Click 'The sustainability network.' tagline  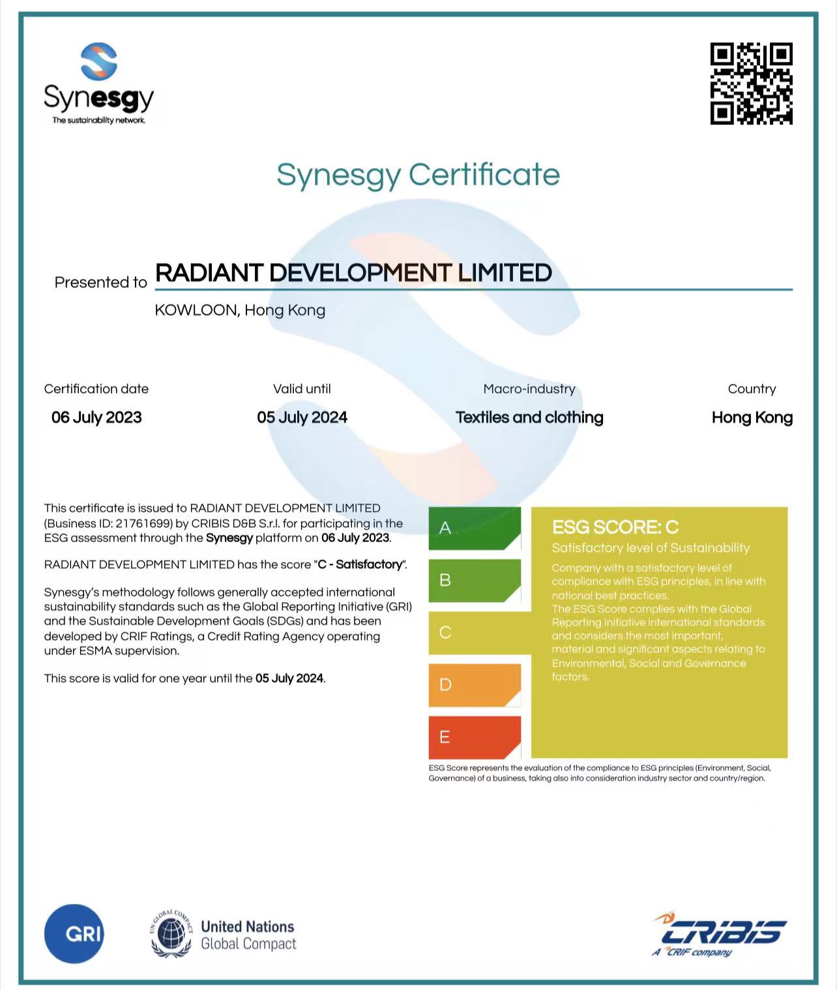point(99,120)
